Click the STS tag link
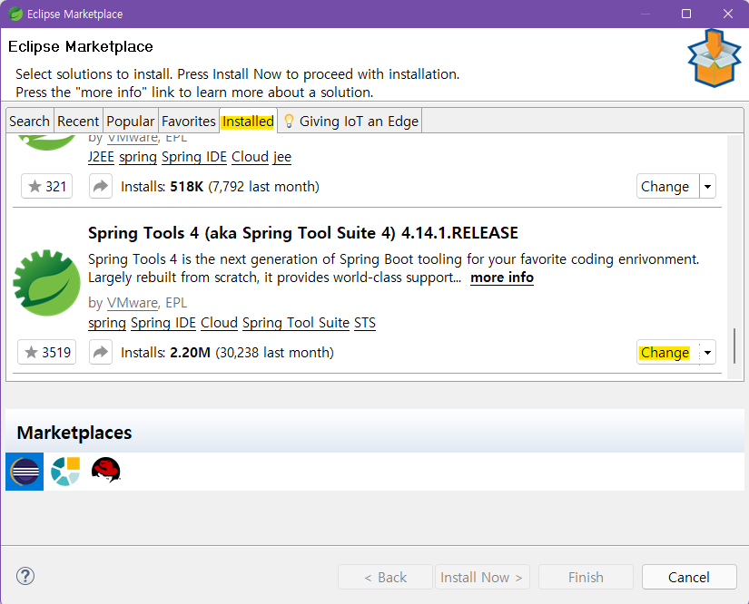The image size is (749, 604). tap(365, 323)
